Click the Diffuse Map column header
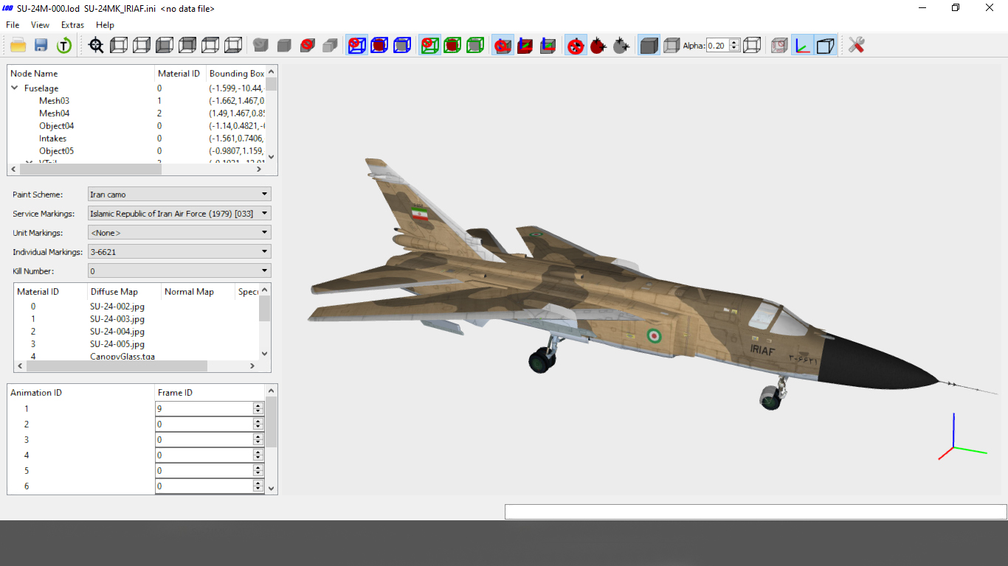1008x566 pixels. pyautogui.click(x=125, y=292)
